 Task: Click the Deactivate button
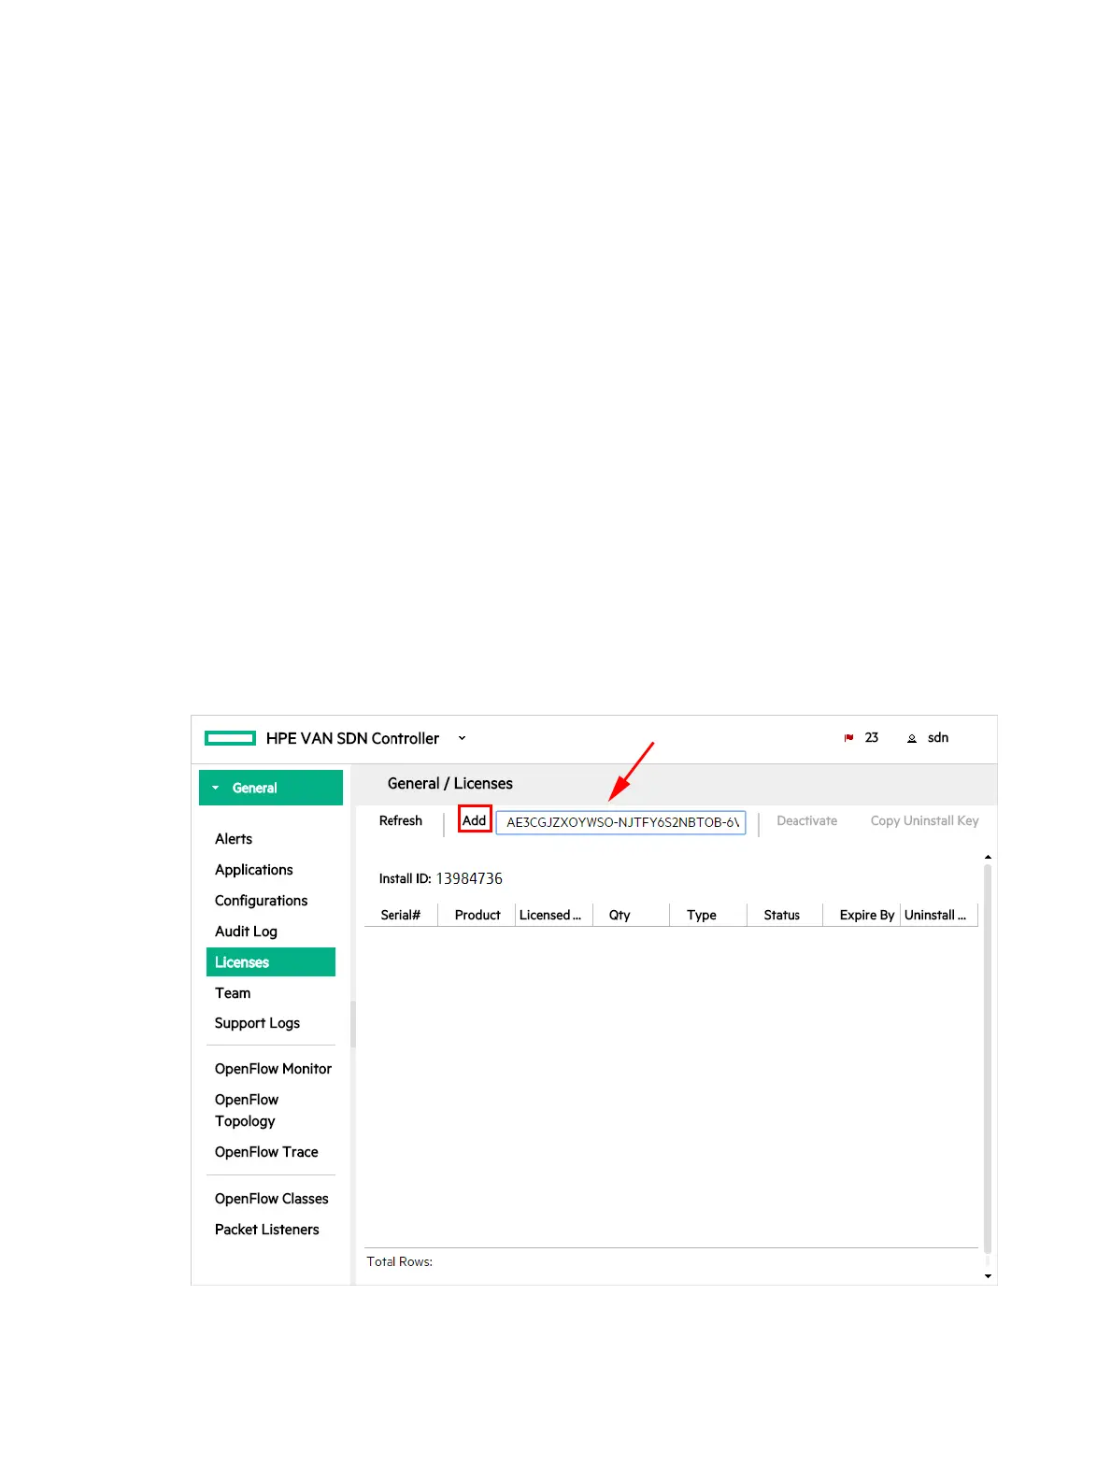807,820
